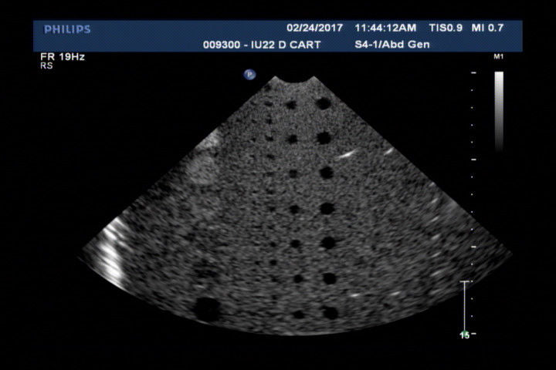Click the M1 grayscale map label

tap(497, 58)
